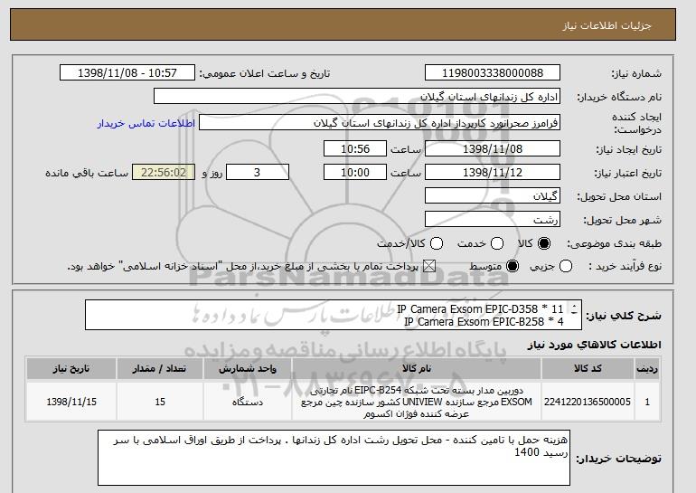Click the unit cell دستگاه
Image resolution: width=696 pixels, height=493 pixels.
248,402
